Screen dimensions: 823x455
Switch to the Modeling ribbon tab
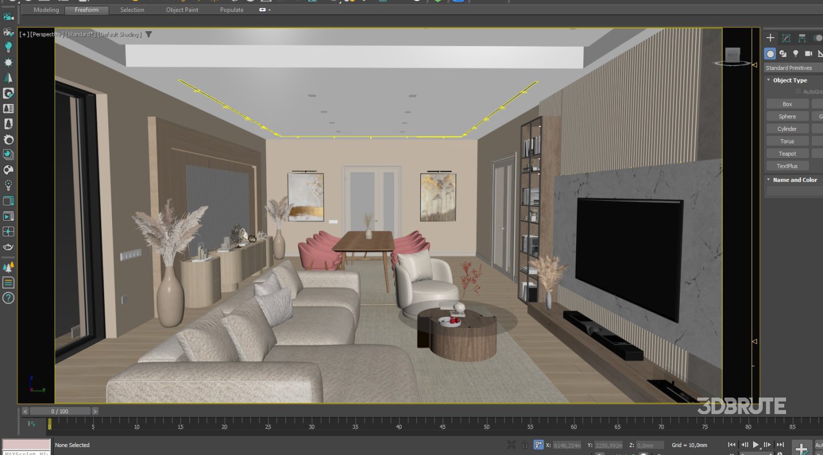[x=45, y=10]
